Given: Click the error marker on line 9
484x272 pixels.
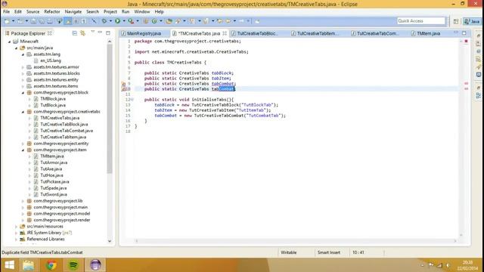Looking at the screenshot, I should pos(123,84).
